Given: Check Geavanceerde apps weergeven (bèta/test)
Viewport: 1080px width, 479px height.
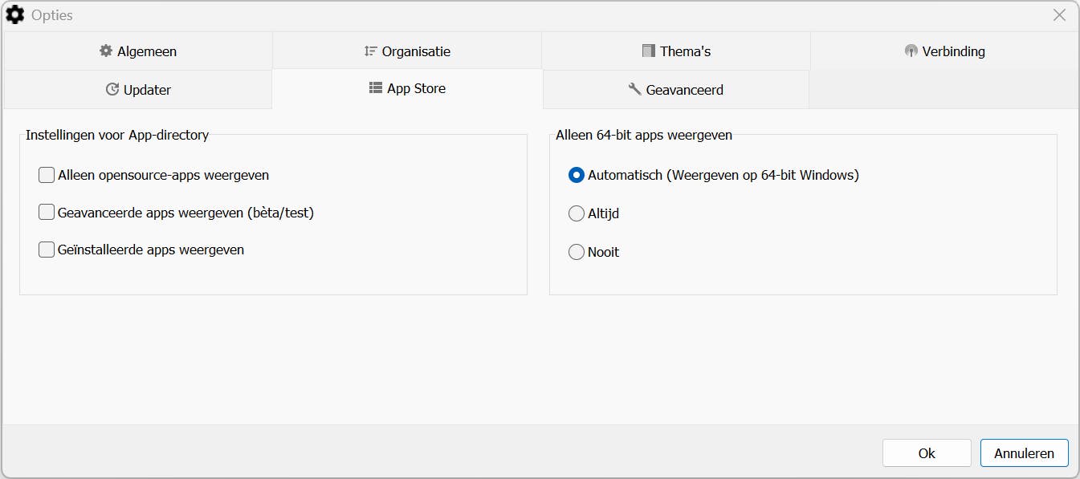Looking at the screenshot, I should (46, 213).
